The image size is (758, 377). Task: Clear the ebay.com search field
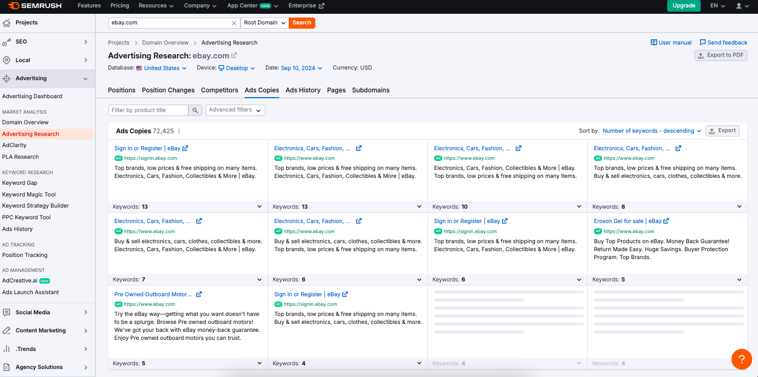234,23
